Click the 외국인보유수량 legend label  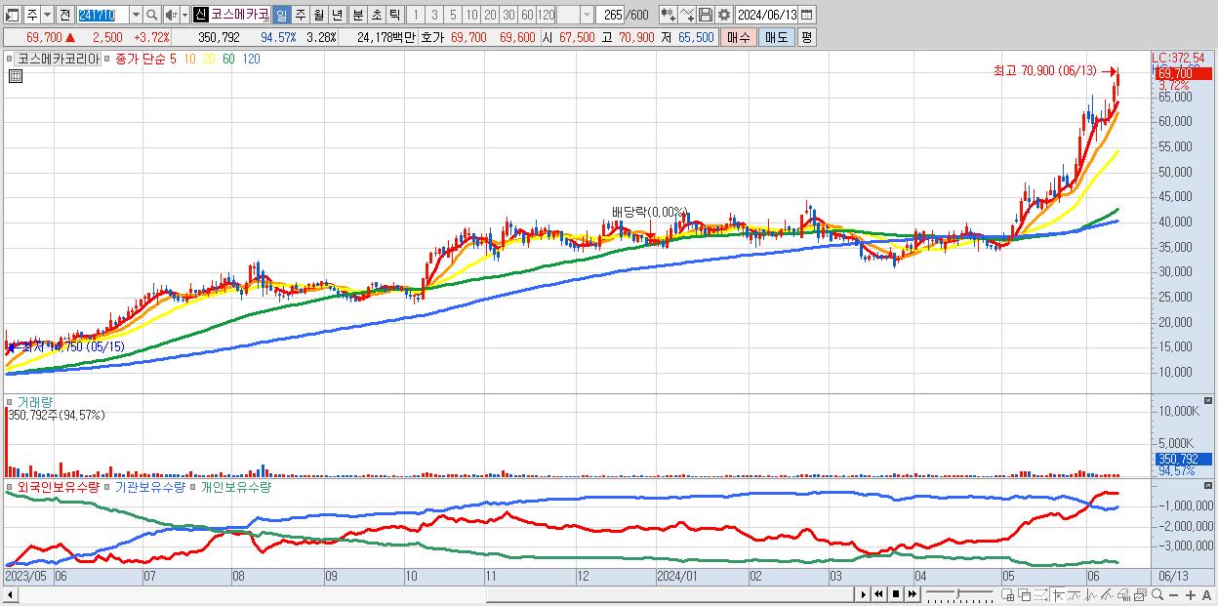coord(59,486)
